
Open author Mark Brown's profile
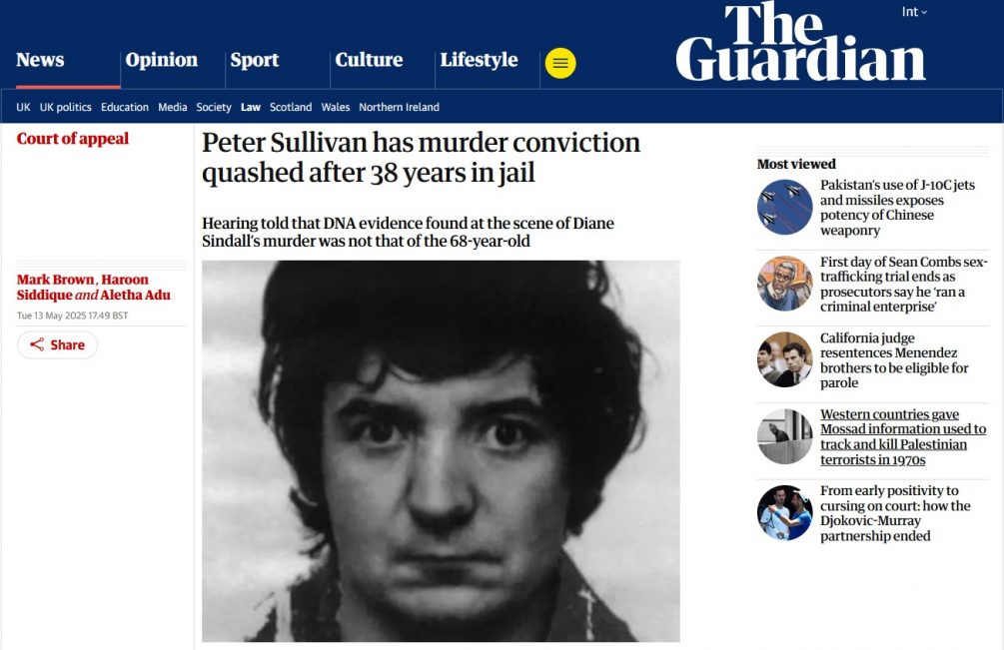point(56,280)
